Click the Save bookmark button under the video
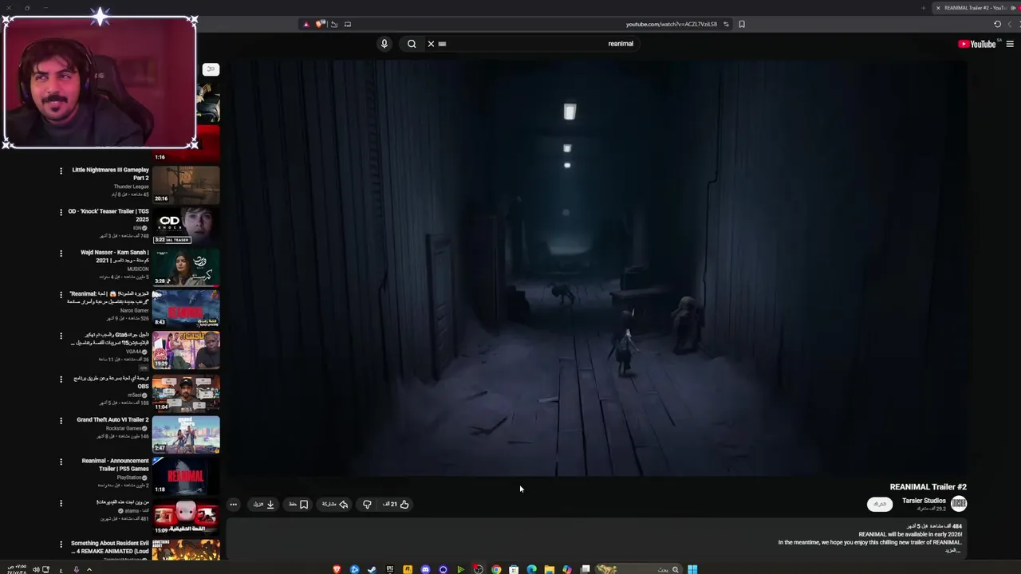This screenshot has height=574, width=1021. point(298,504)
